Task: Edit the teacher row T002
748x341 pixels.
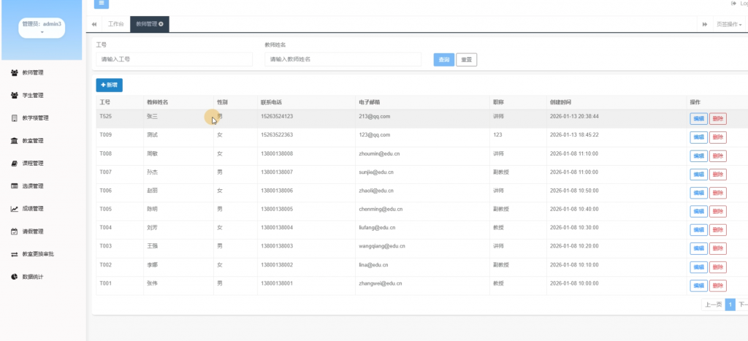Action: click(x=698, y=267)
